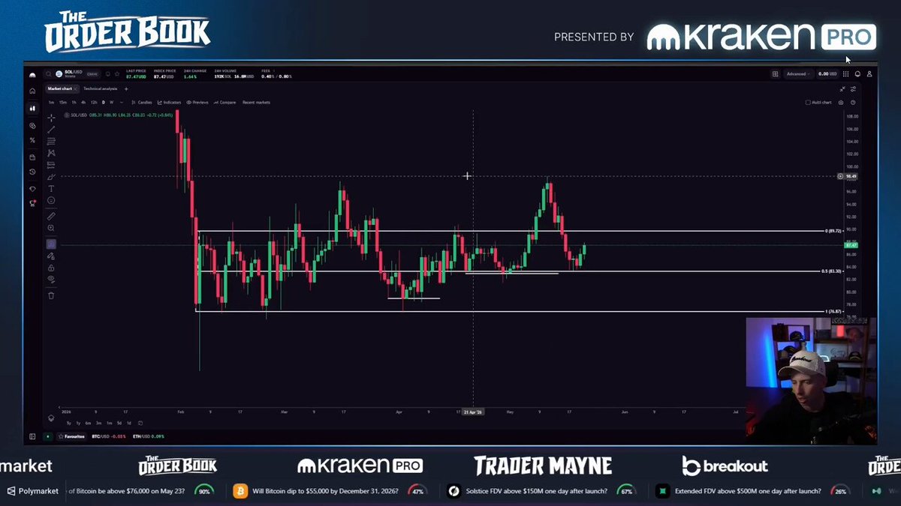
Task: Set chart range to 1d
Action: 129,423
